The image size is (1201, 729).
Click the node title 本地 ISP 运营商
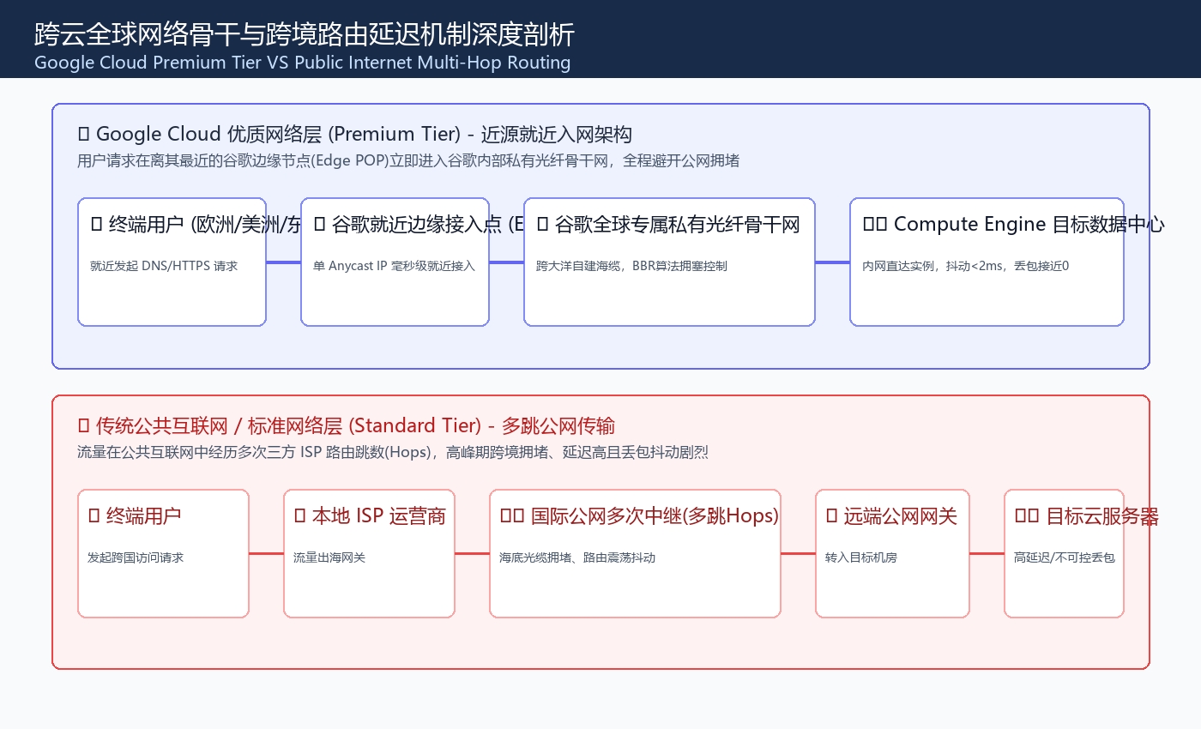click(370, 515)
